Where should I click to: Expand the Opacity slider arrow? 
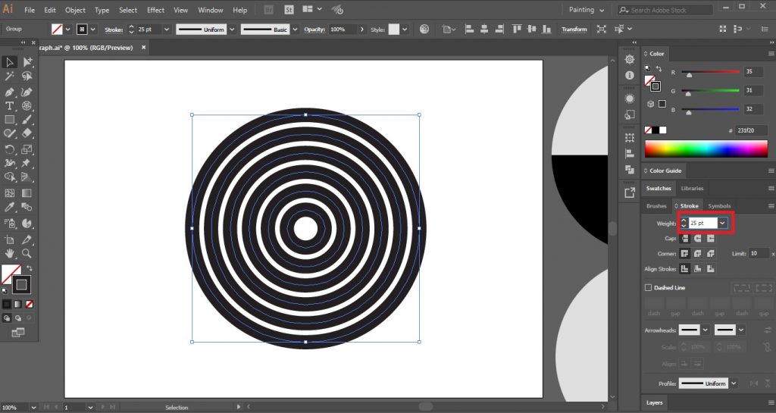[361, 30]
